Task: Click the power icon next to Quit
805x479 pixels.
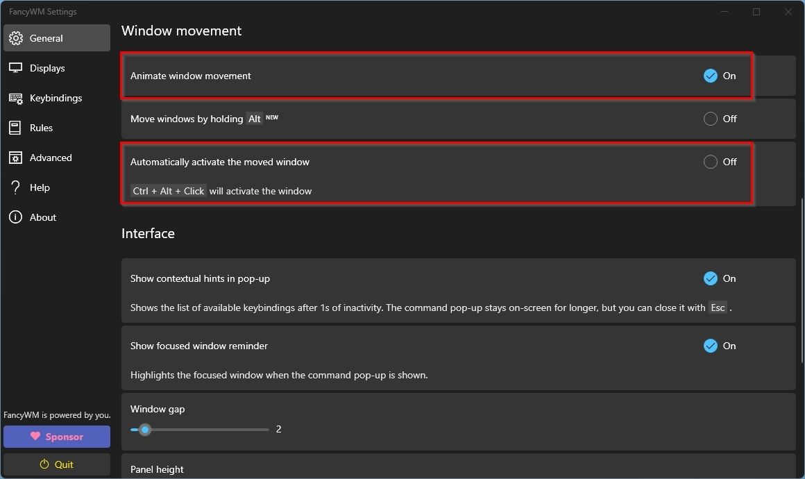Action: click(44, 464)
